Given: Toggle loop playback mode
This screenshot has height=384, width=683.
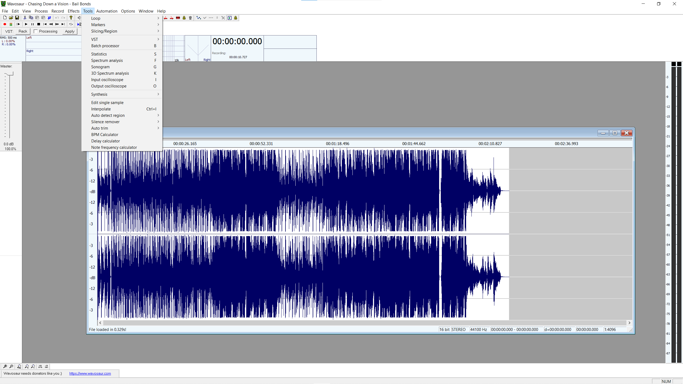Looking at the screenshot, I should [71, 24].
